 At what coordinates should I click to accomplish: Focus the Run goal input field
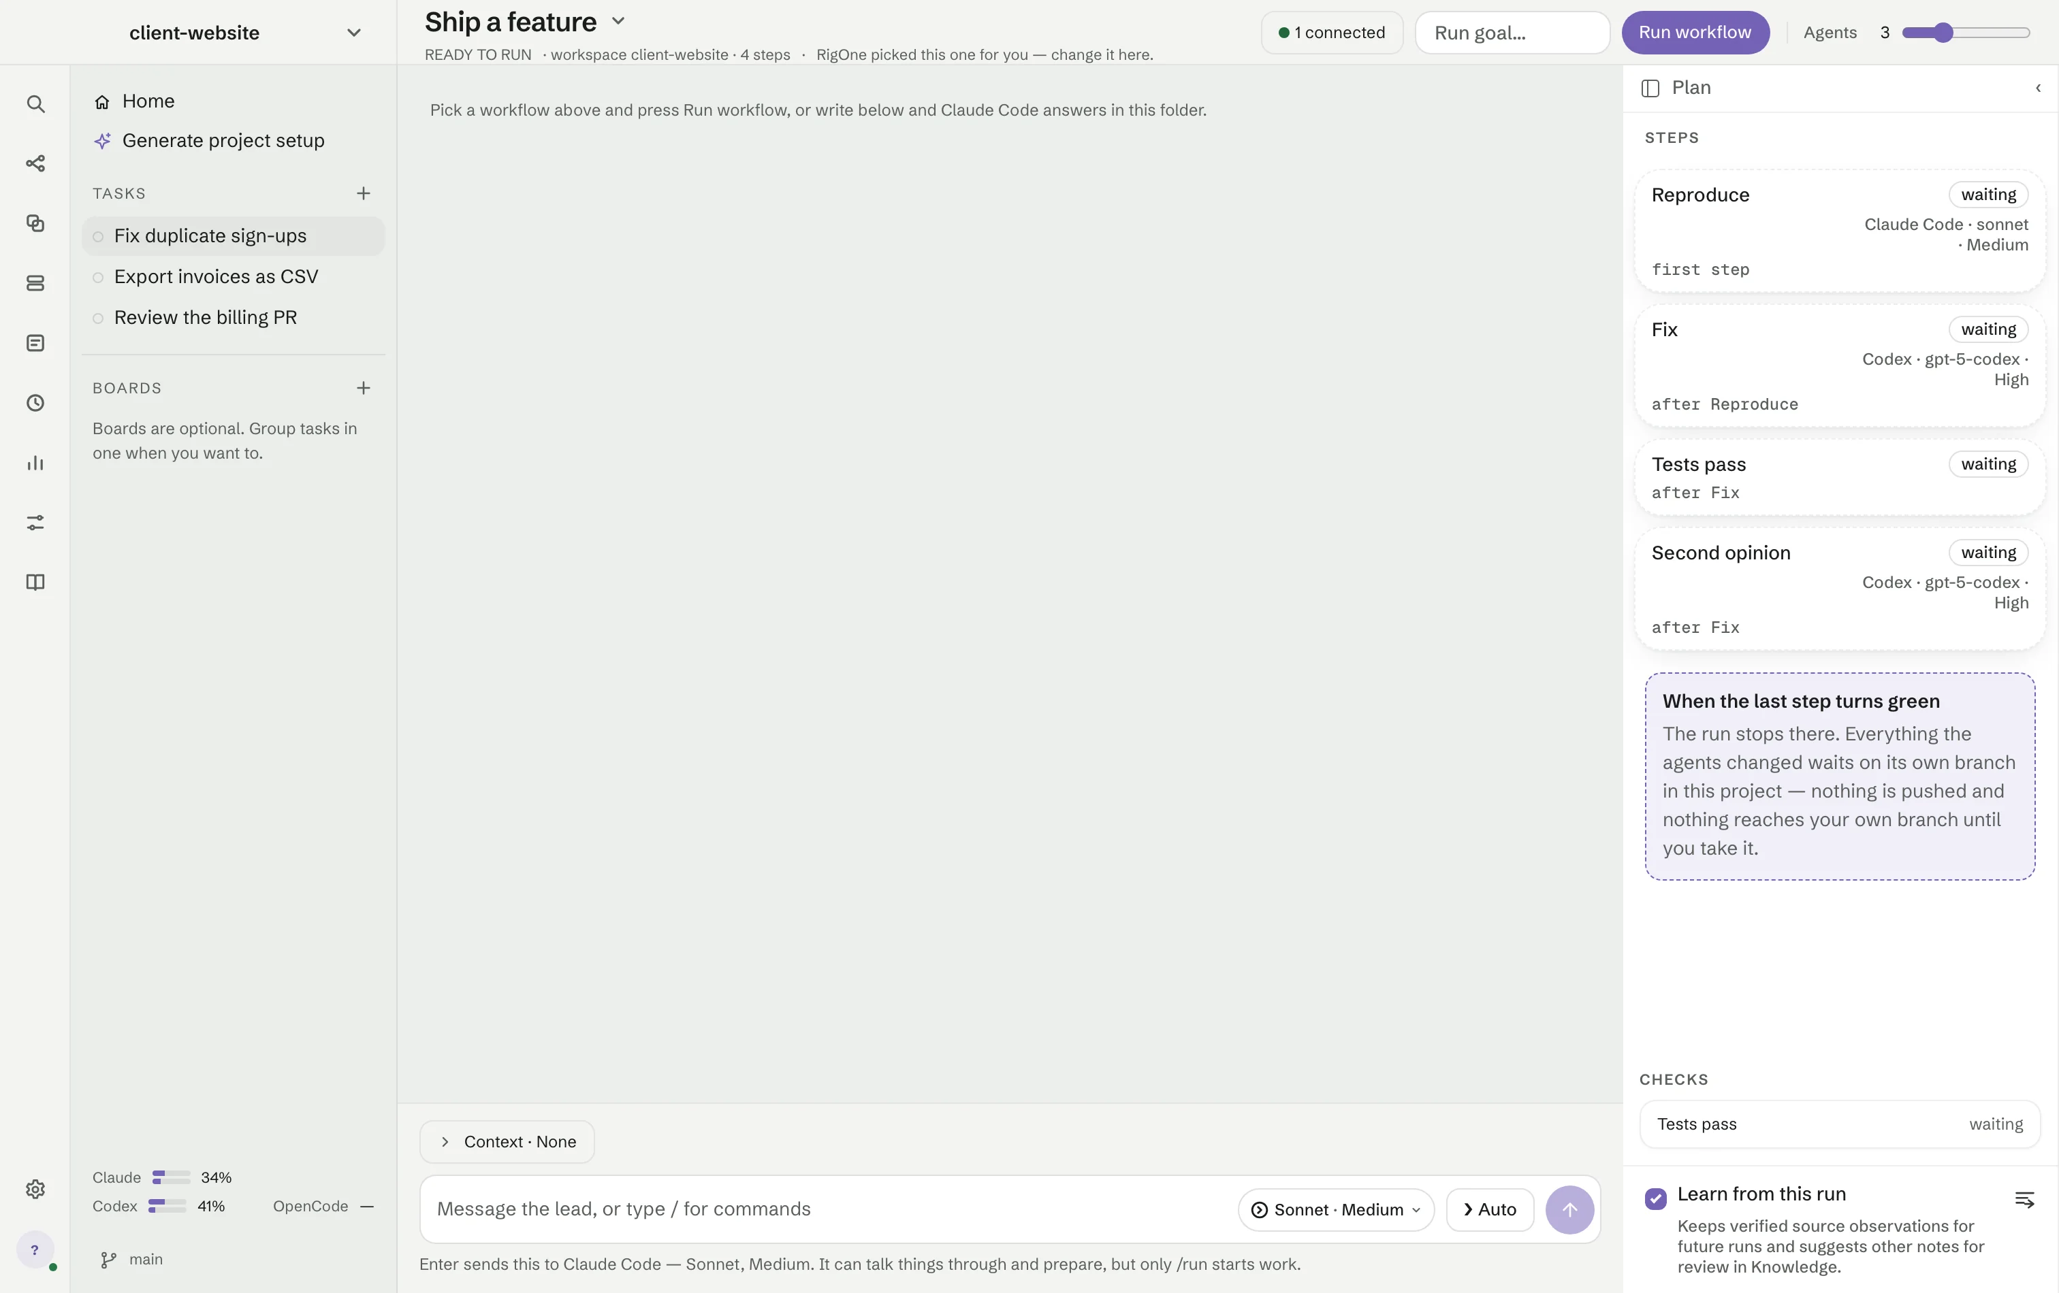point(1512,33)
